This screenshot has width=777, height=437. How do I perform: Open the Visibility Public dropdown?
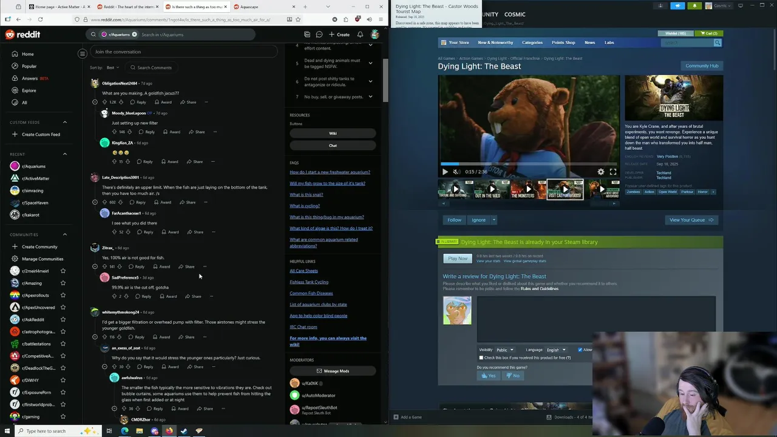504,350
